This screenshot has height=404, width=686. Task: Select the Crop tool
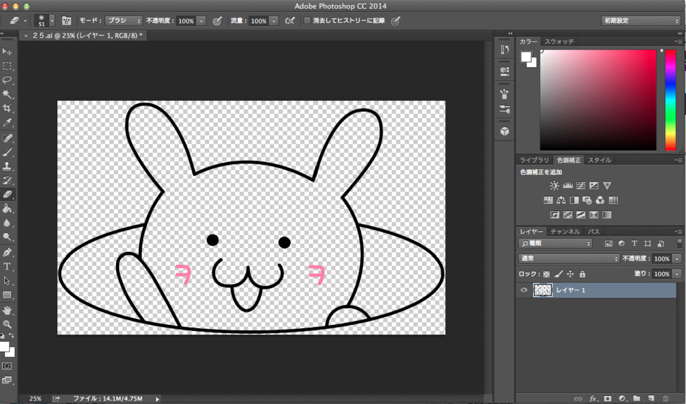point(7,109)
